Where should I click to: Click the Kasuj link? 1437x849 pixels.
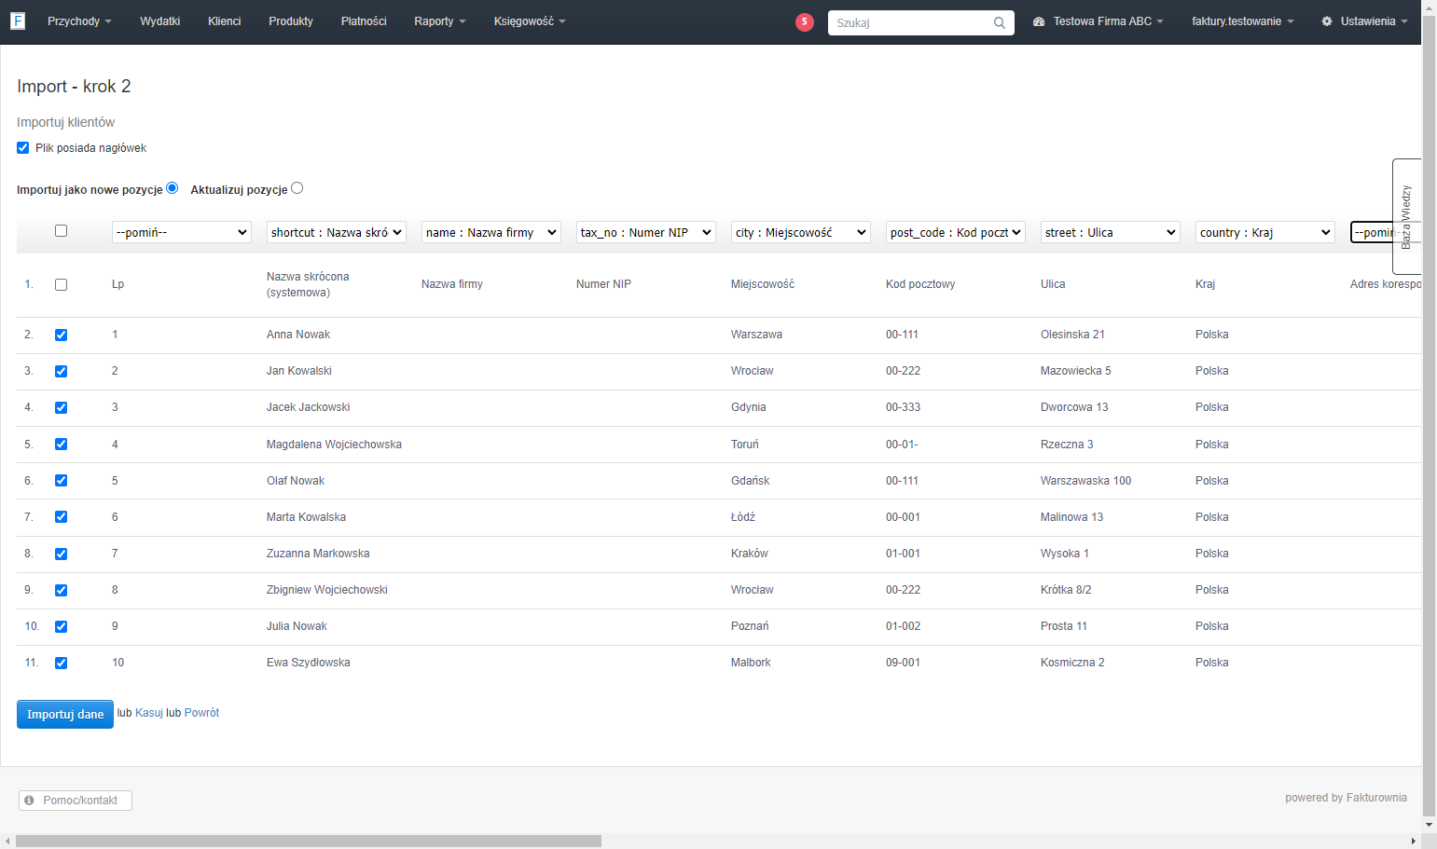pyautogui.click(x=149, y=713)
